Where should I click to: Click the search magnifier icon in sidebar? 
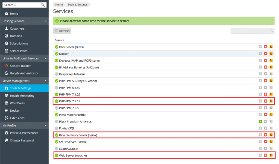tap(43, 5)
